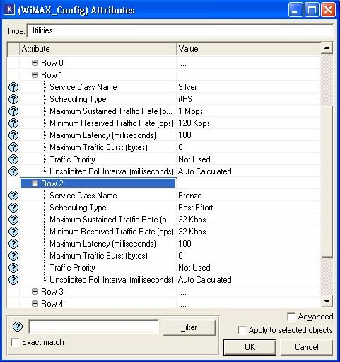Check Apply to selected objects
340x362 pixels.
(x=242, y=330)
